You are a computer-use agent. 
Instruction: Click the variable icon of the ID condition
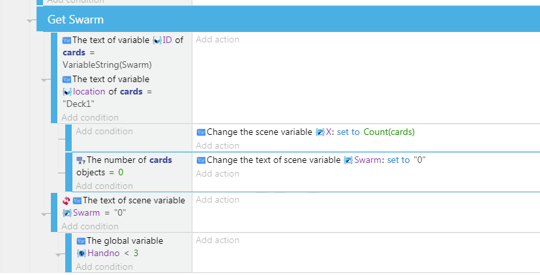pos(67,40)
